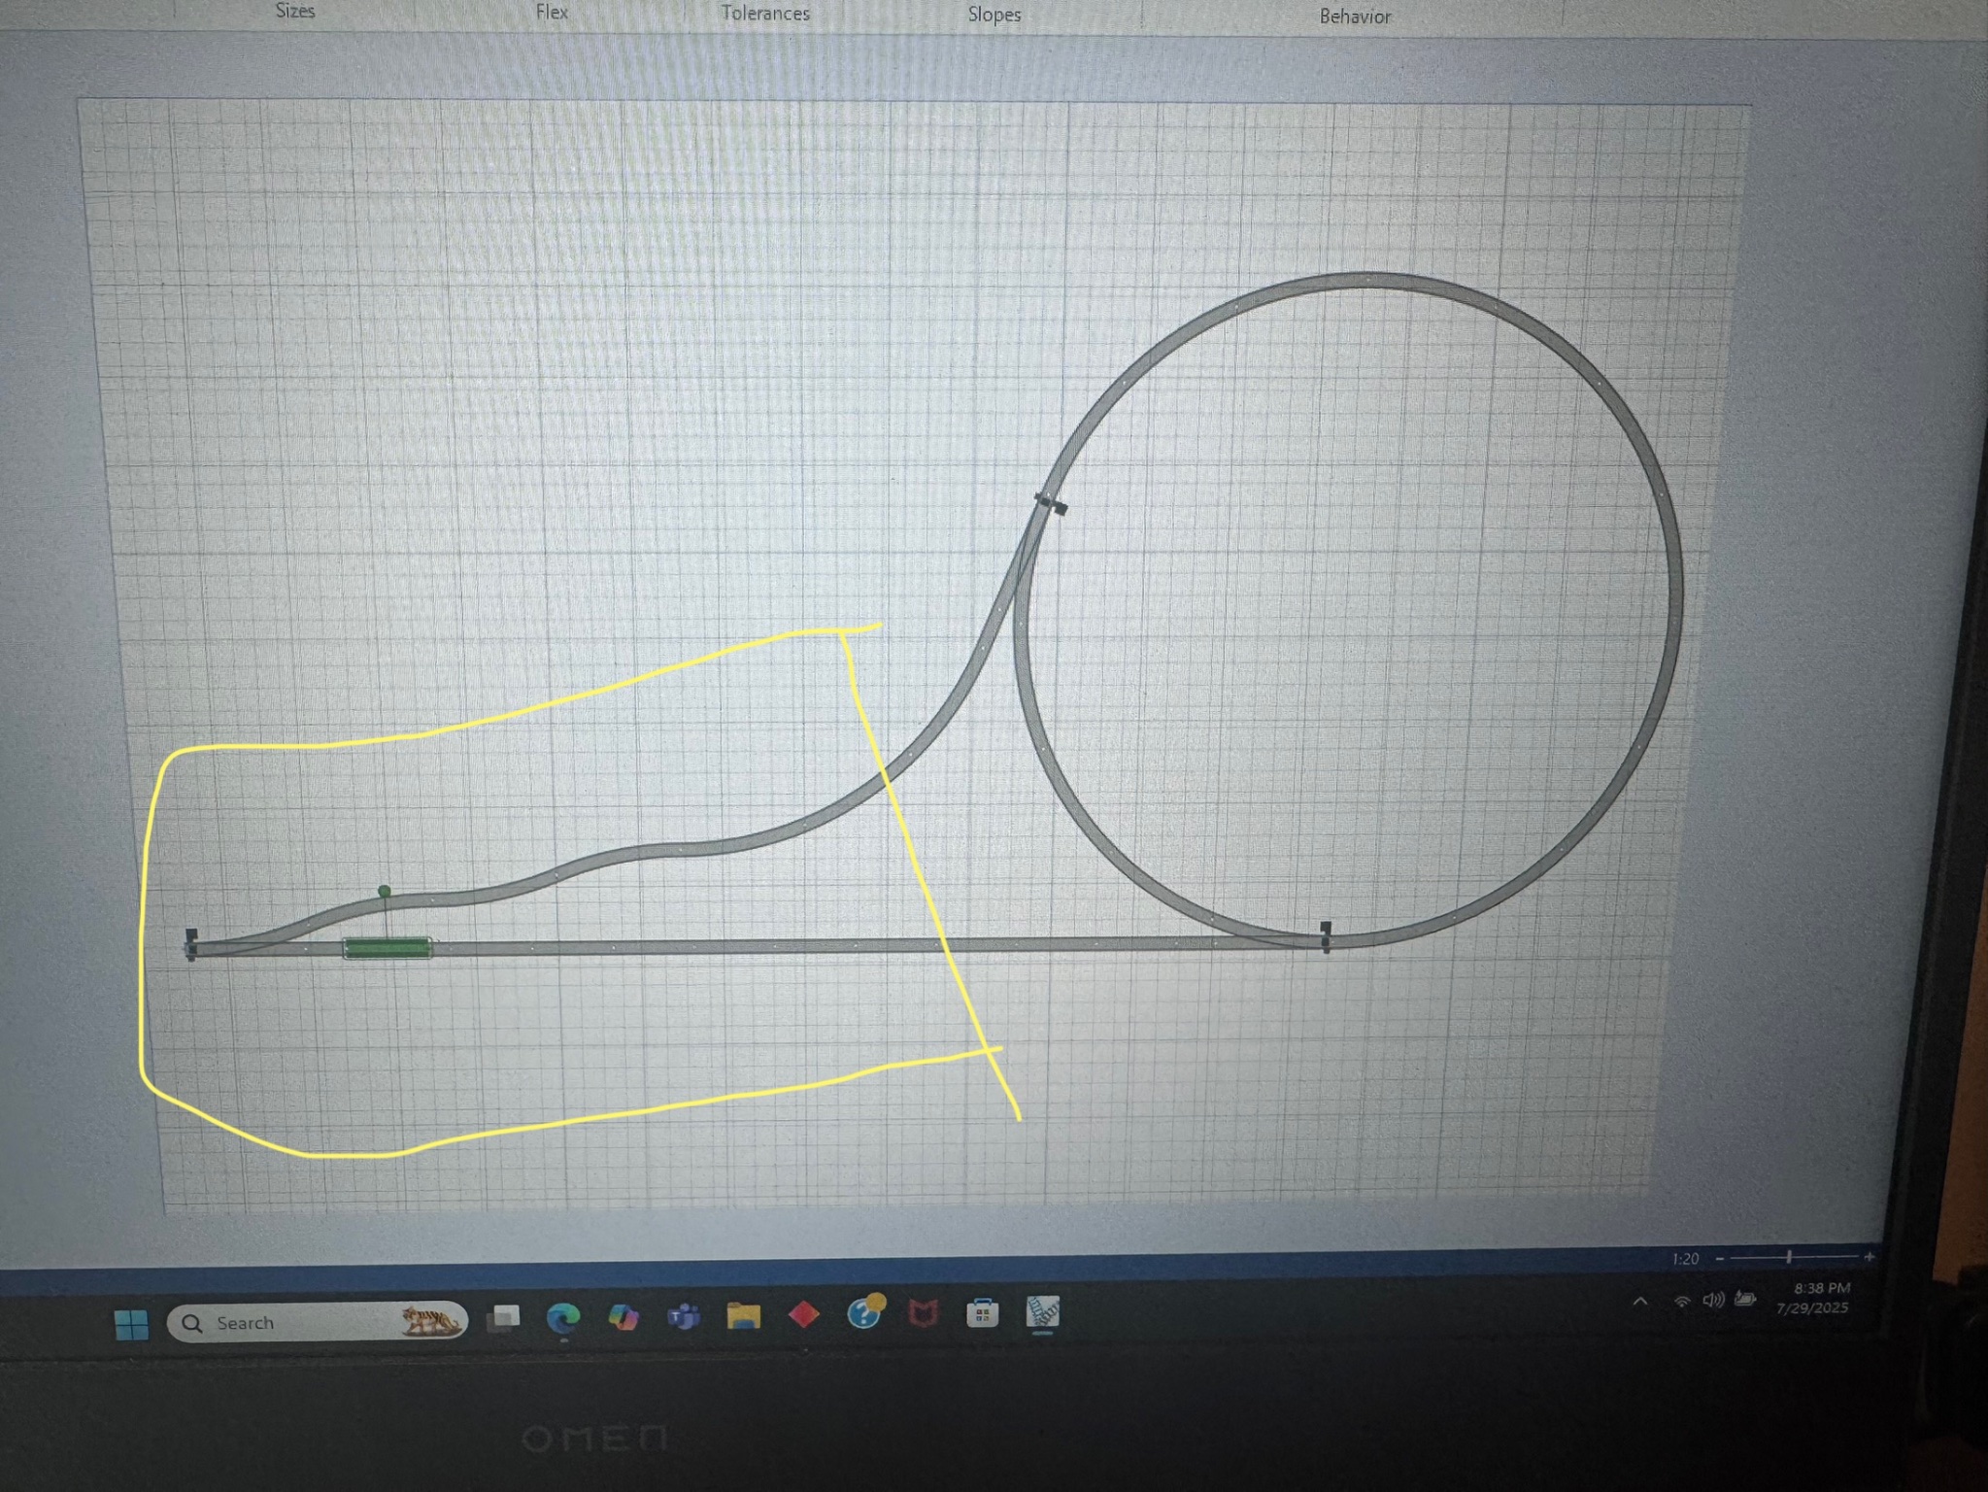The image size is (1988, 1492).
Task: Launch Microsoft Edge from the taskbar
Action: tap(563, 1317)
